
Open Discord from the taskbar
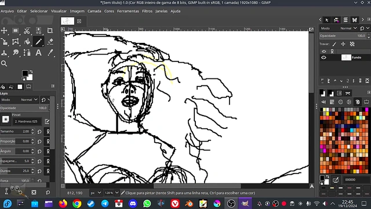click(x=133, y=204)
